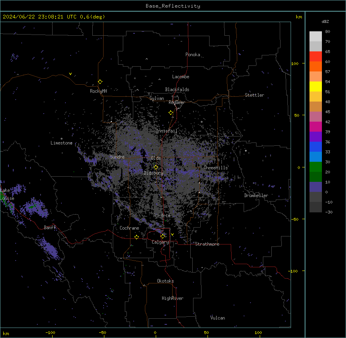
Task: Select the Drumheller label
Action: (256, 195)
